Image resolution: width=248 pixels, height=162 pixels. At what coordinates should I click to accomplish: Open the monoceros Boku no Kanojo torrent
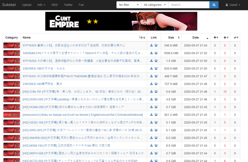tap(82, 115)
